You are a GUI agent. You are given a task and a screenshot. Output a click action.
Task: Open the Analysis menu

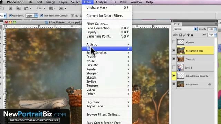(101, 2)
